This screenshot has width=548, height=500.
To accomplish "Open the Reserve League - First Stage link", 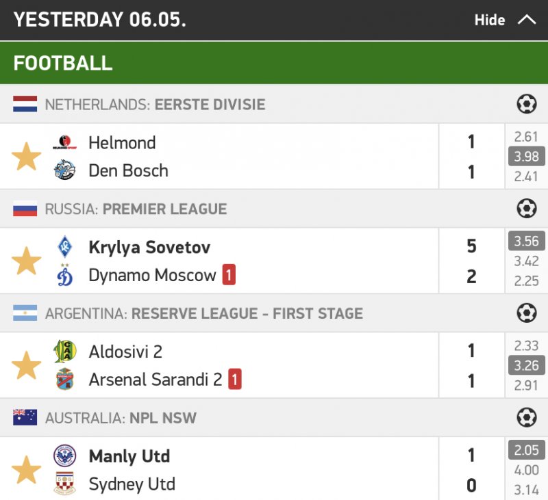I will (247, 313).
